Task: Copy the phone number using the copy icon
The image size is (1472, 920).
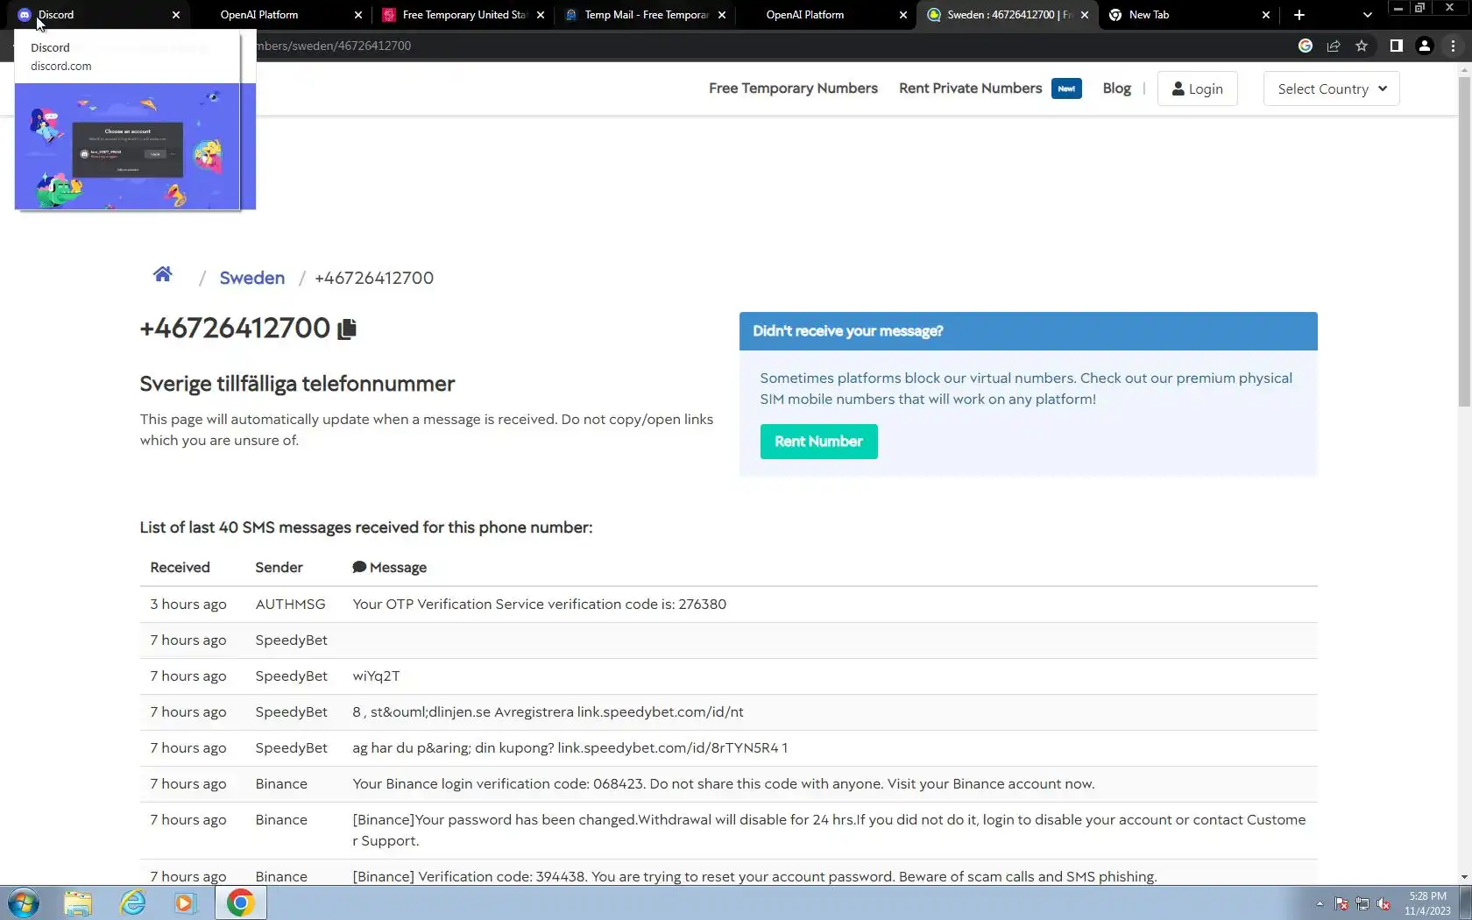Action: (347, 329)
